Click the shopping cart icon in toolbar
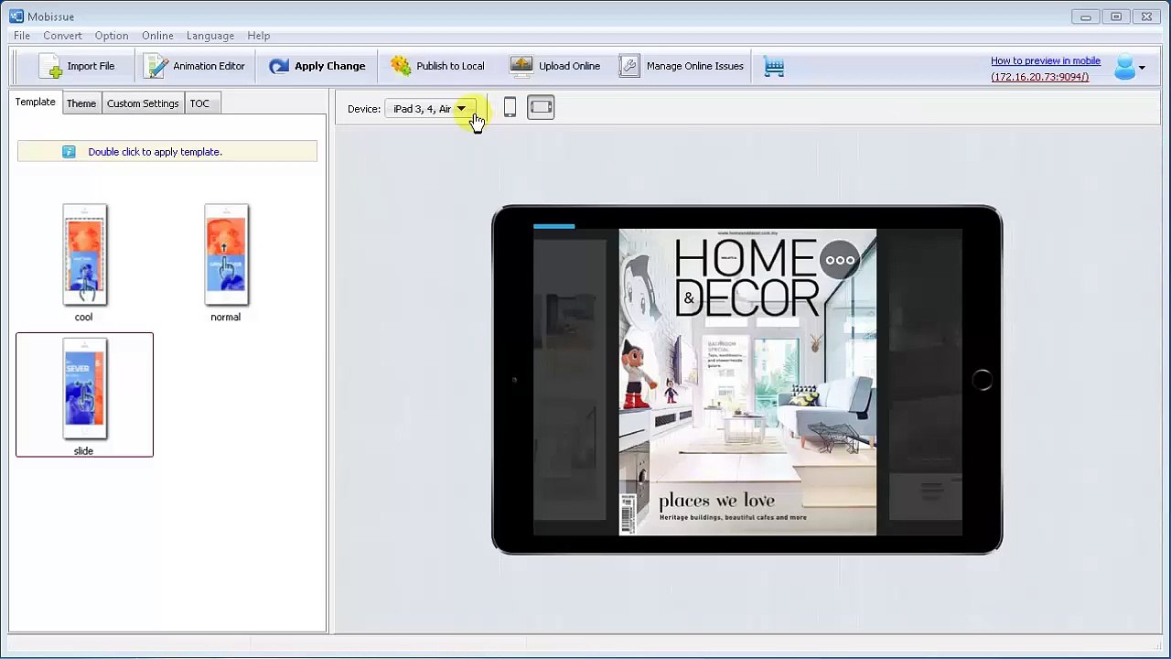This screenshot has width=1171, height=659. (774, 67)
